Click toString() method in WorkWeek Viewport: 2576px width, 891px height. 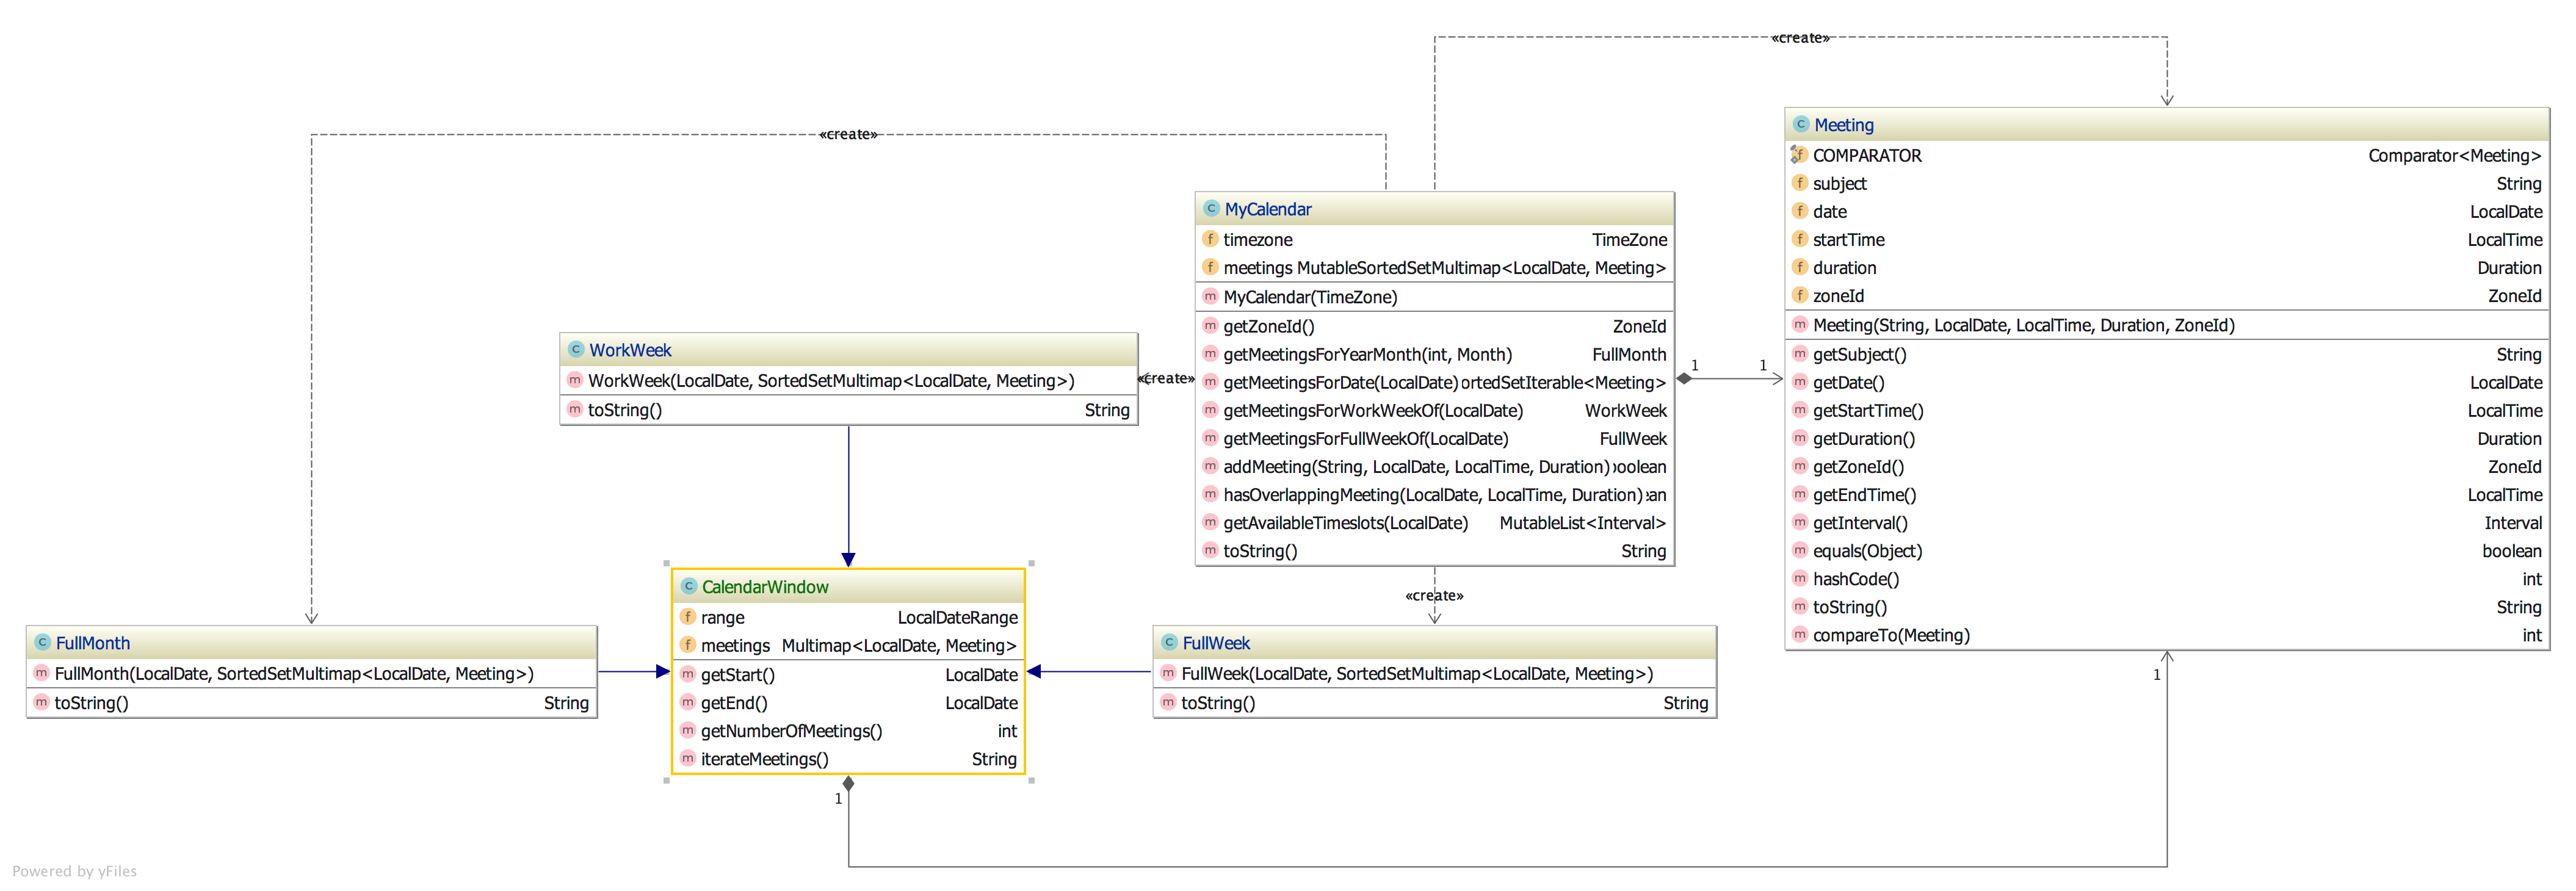coord(848,410)
